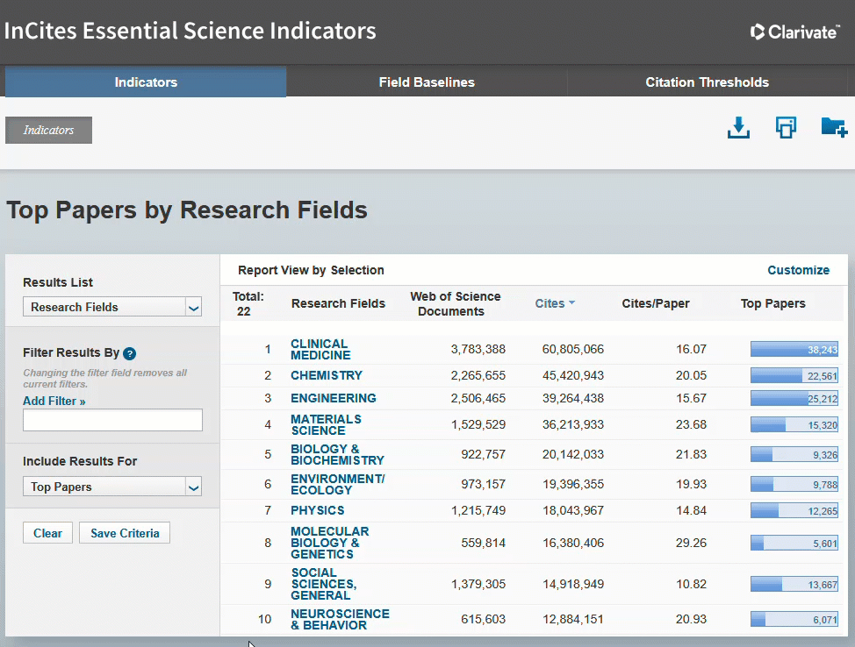The width and height of the screenshot is (855, 647).
Task: Click the 9,788 top papers bar
Action: tap(794, 484)
